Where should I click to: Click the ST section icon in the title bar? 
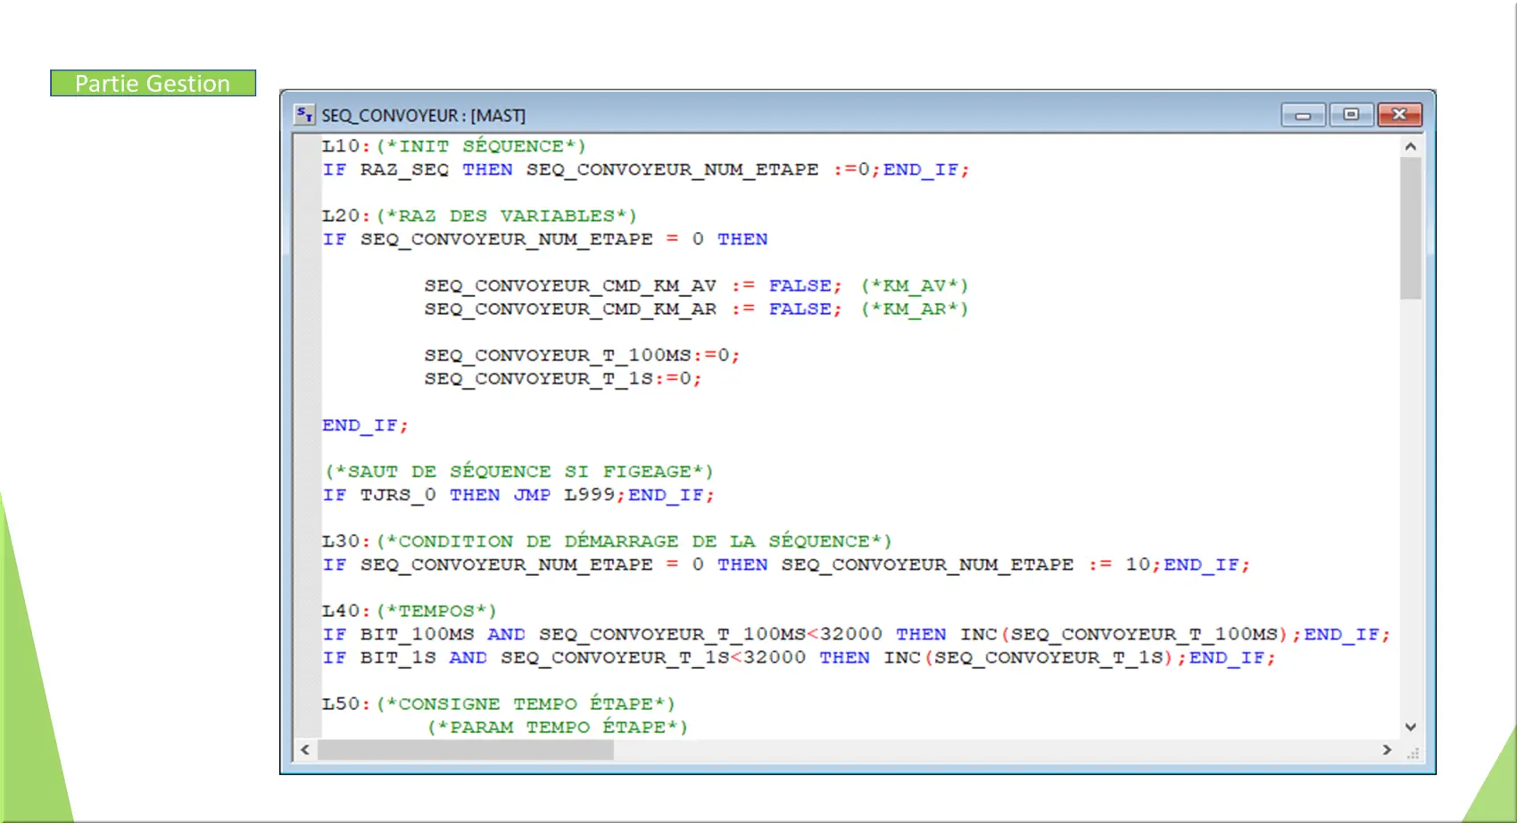pyautogui.click(x=304, y=114)
